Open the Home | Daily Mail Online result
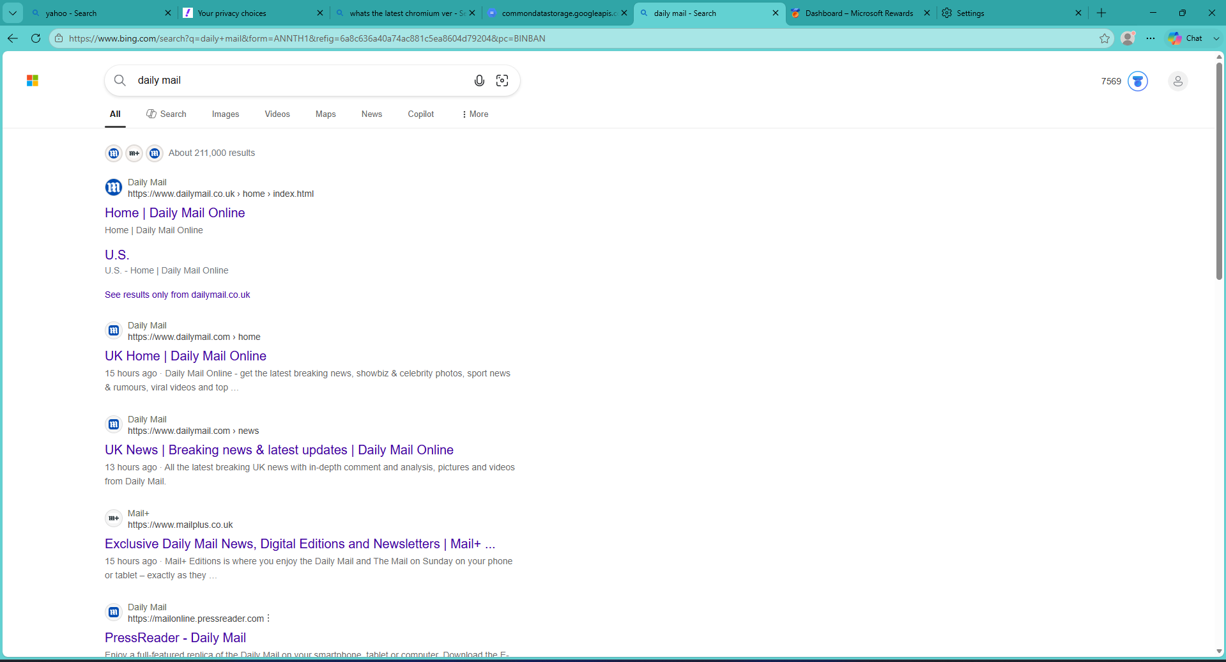Image resolution: width=1226 pixels, height=662 pixels. click(x=175, y=213)
